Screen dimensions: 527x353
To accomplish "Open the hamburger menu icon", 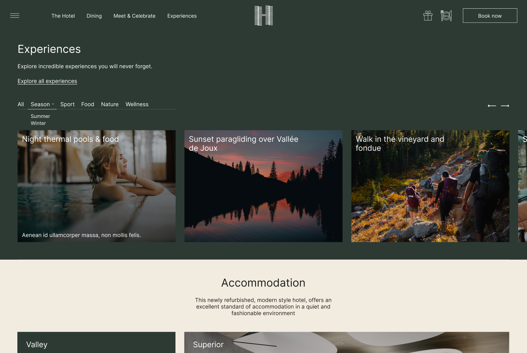I will click(x=15, y=16).
